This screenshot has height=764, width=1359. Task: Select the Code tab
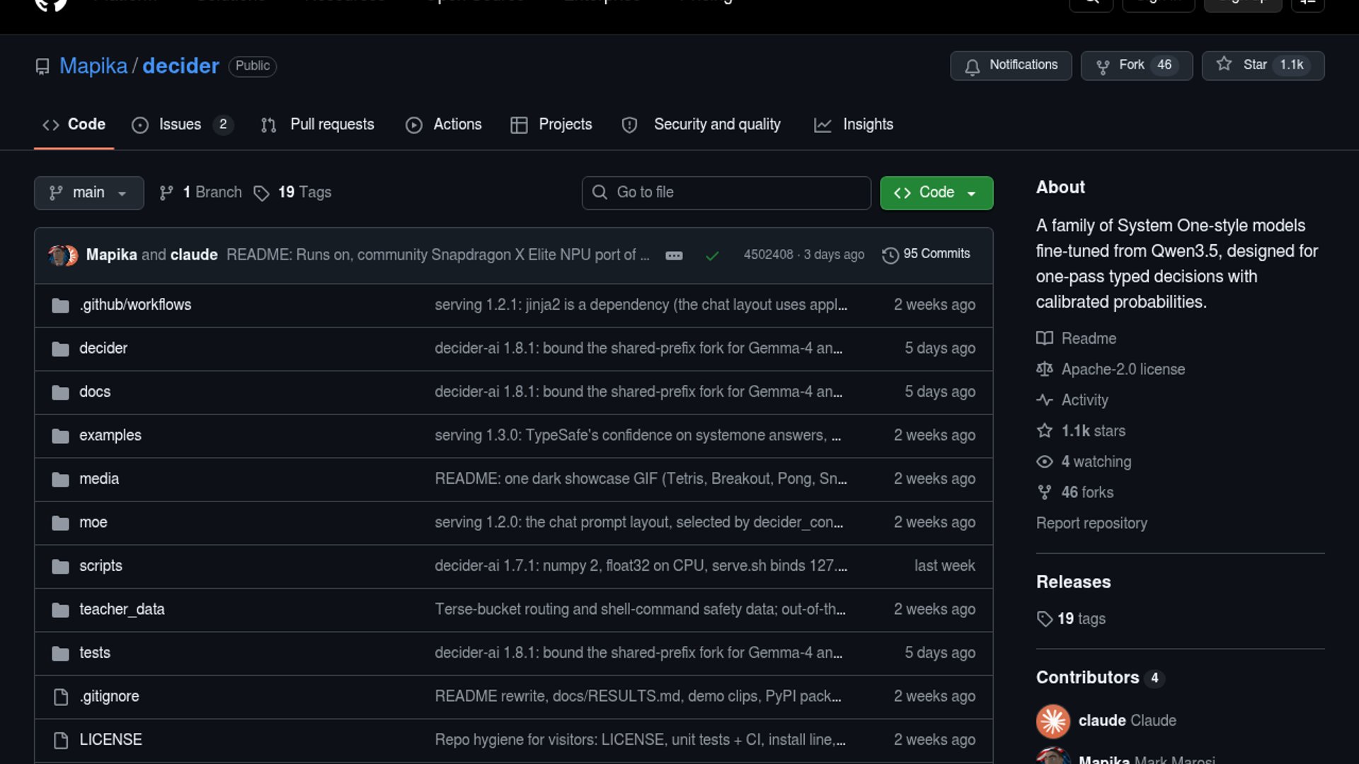[x=74, y=125]
